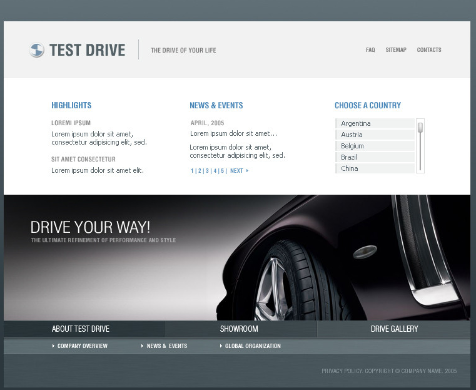Viewport: 476px width, 390px height.
Task: Open the Sitemap link
Action: (x=396, y=50)
